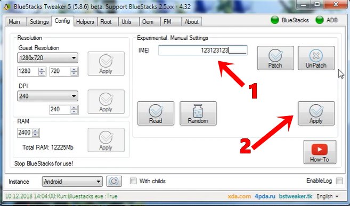This screenshot has height=206, width=350.
Task: Click the green ADB status indicator
Action: (320, 20)
